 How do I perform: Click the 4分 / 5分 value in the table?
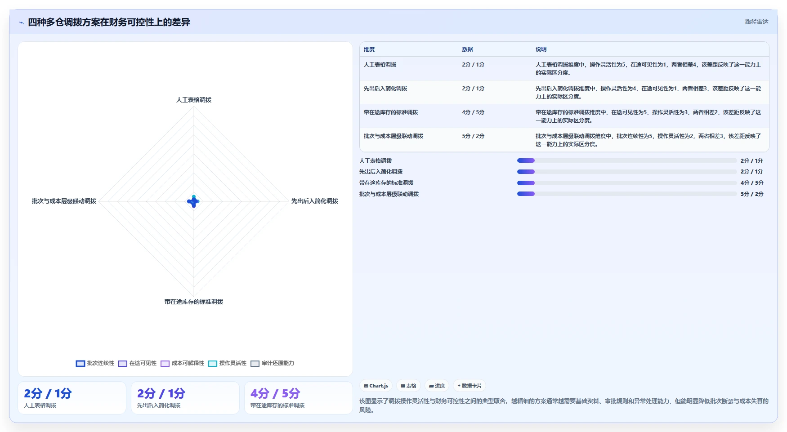point(473,112)
